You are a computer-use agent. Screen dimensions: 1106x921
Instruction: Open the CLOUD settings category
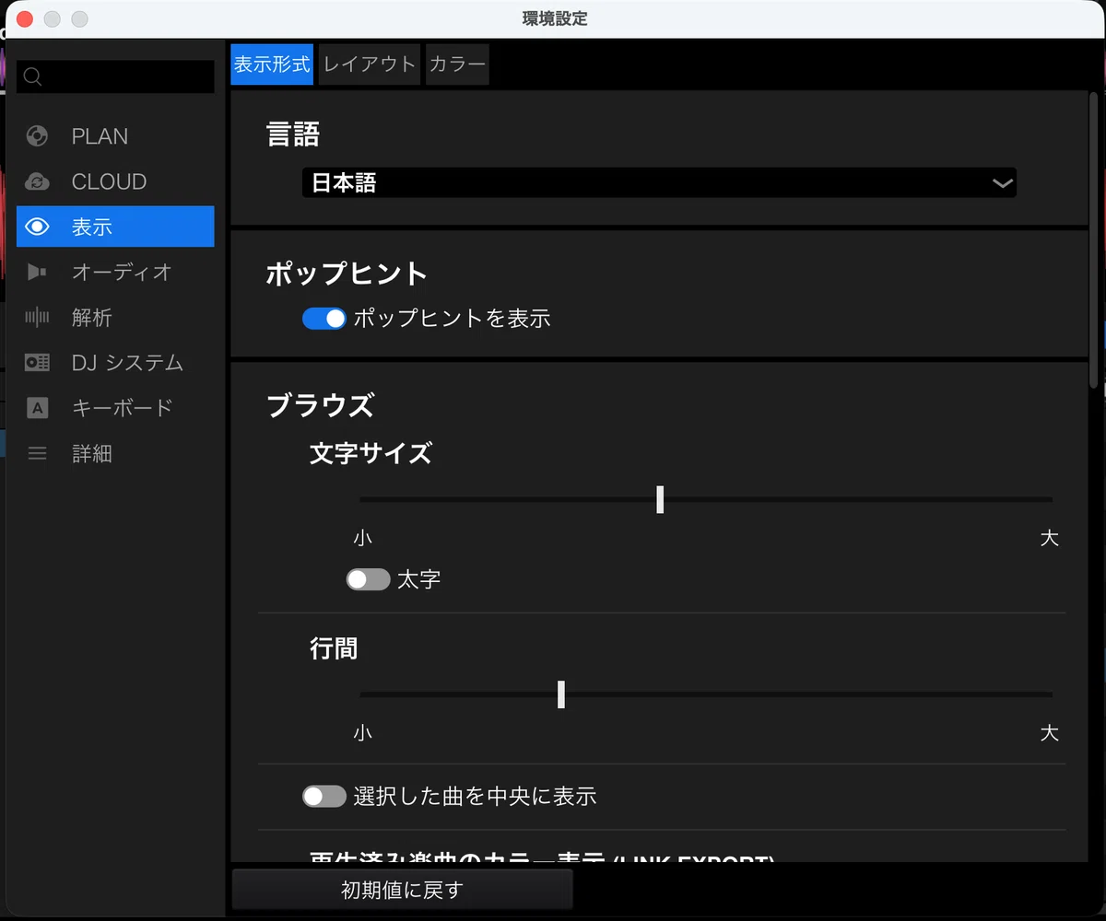(115, 181)
